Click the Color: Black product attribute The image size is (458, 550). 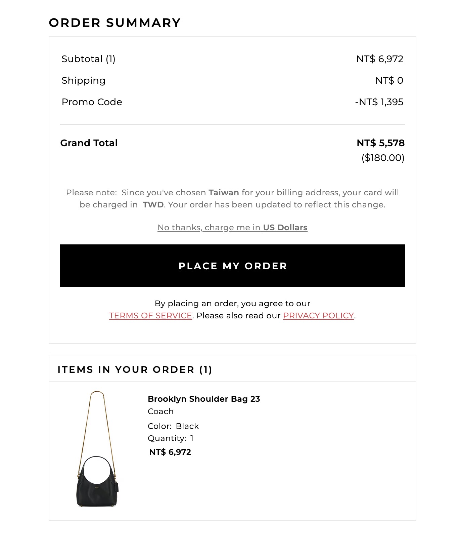[173, 426]
